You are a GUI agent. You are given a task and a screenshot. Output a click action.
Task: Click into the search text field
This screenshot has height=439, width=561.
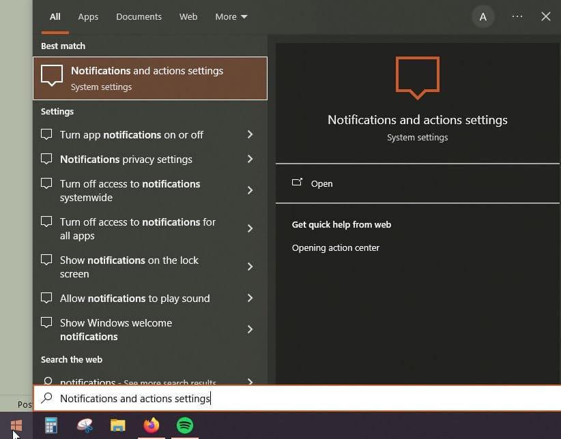[x=297, y=398]
